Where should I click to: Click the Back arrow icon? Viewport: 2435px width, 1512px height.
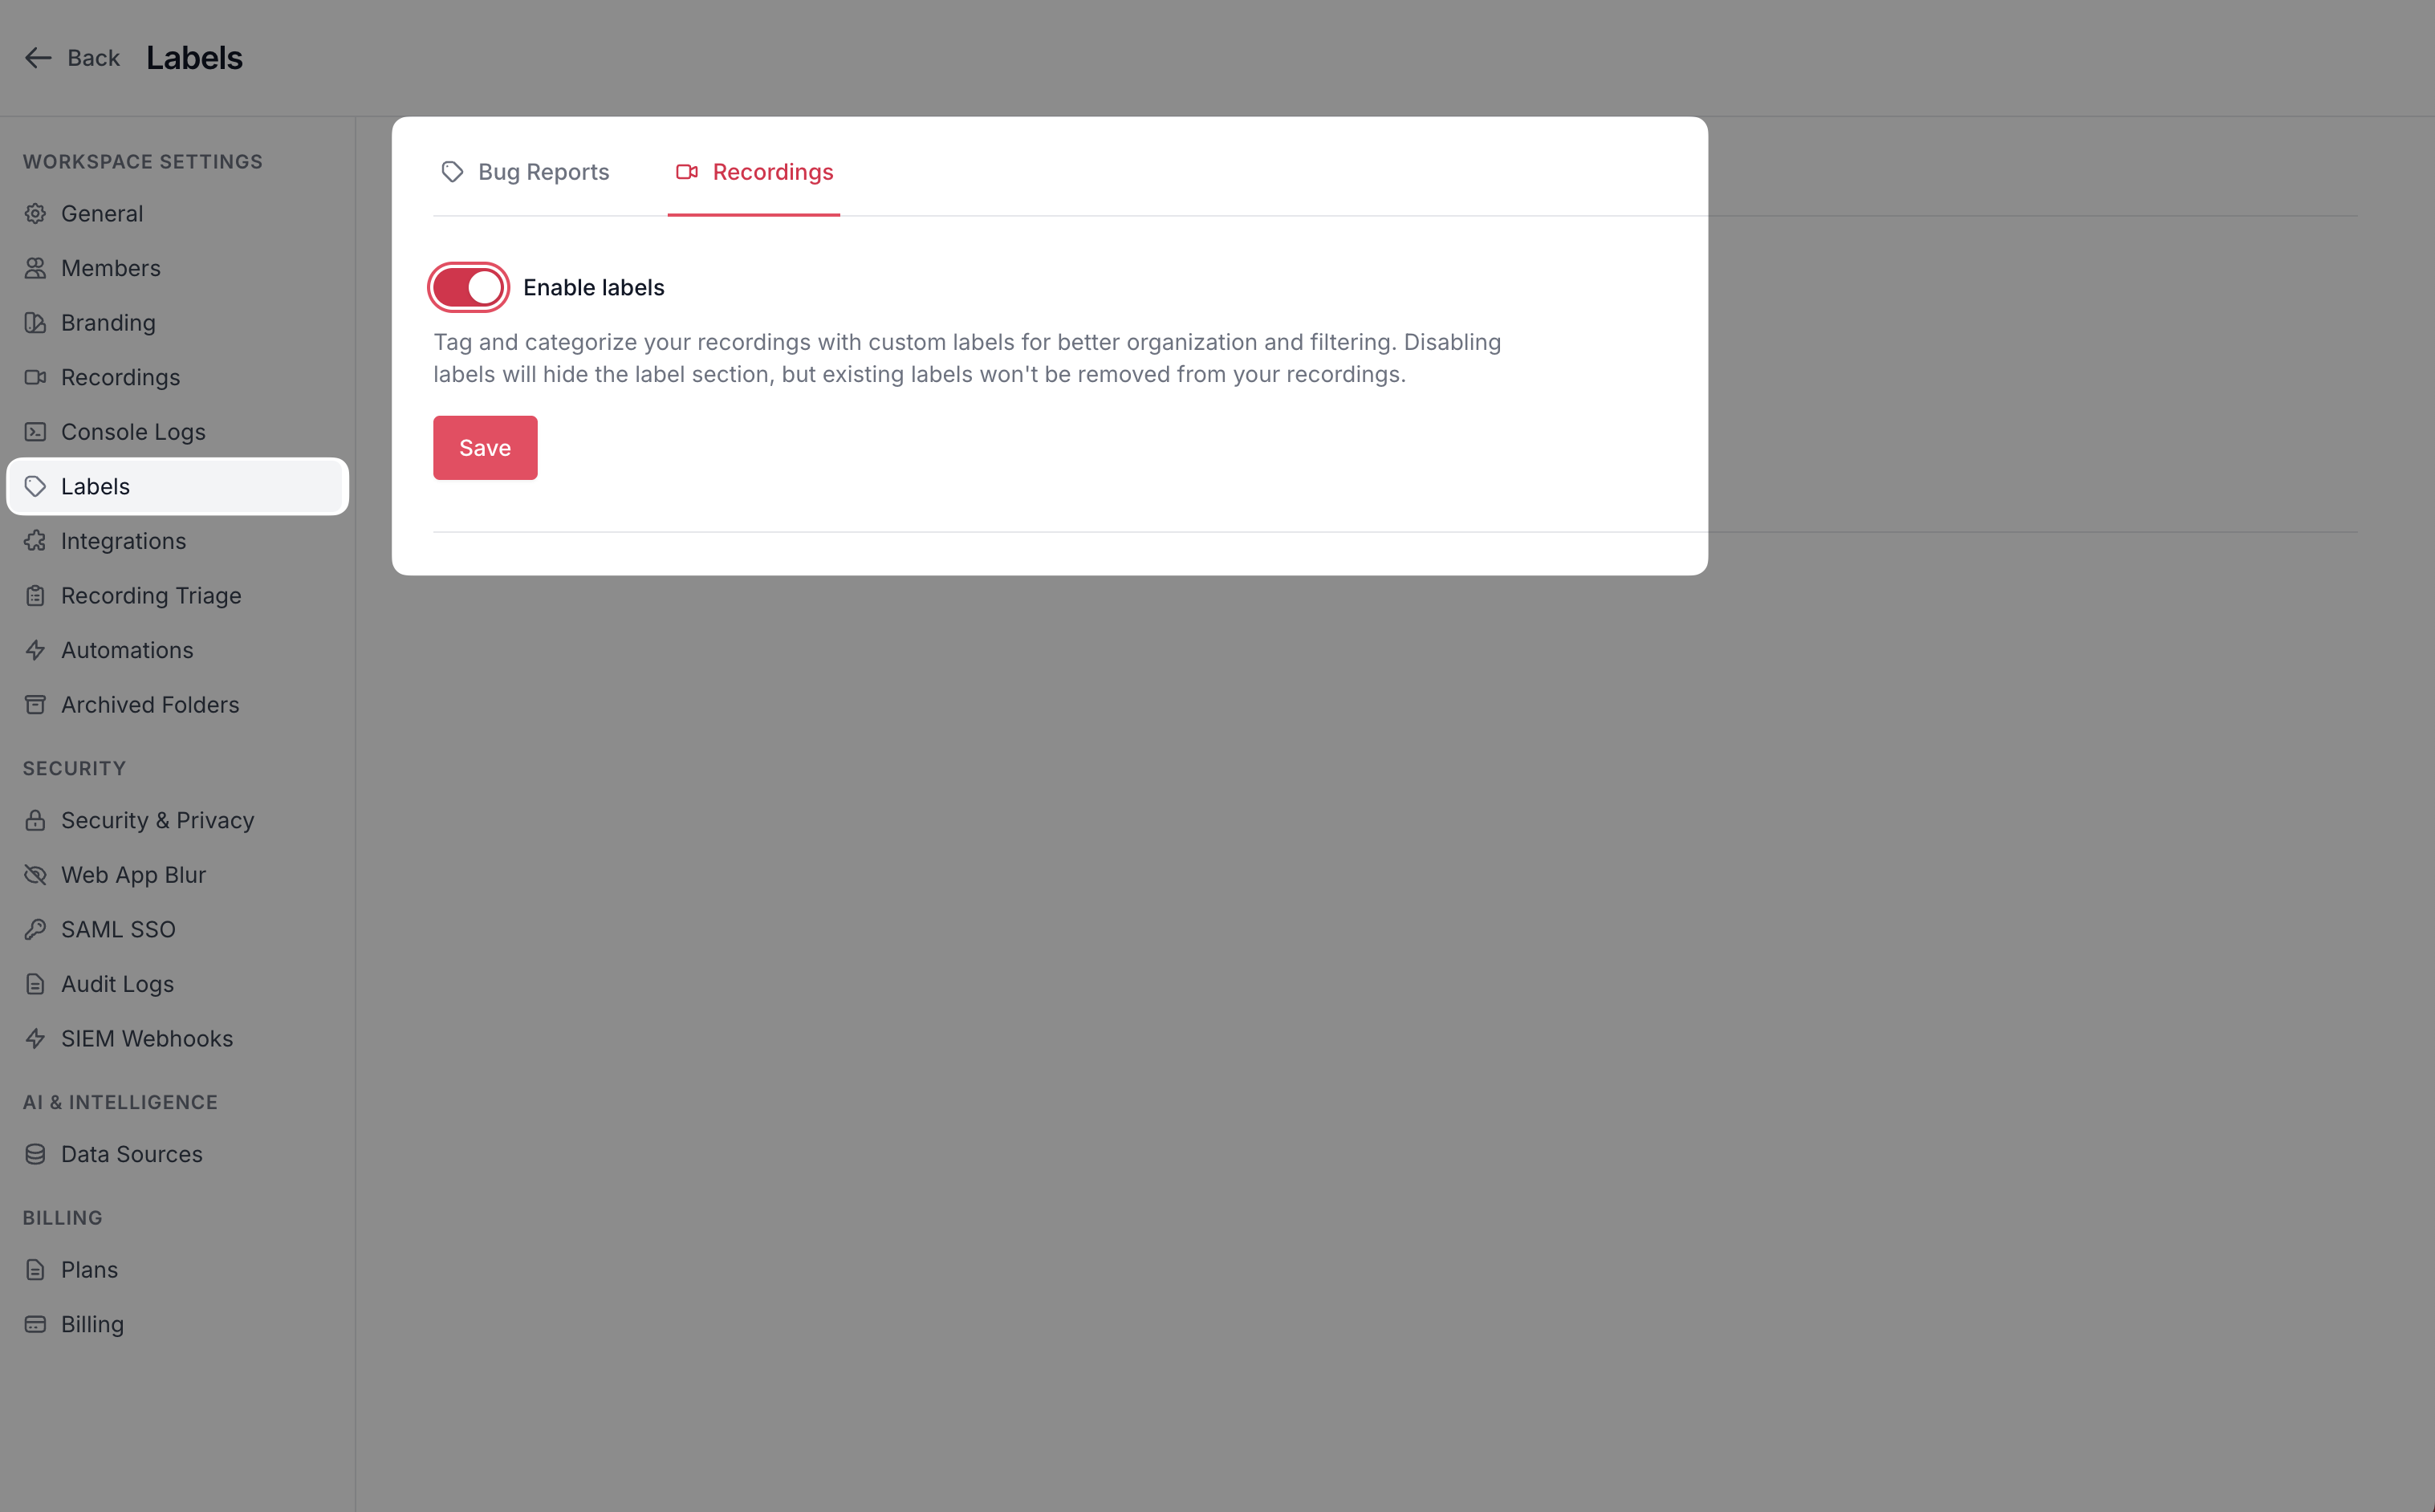[38, 58]
